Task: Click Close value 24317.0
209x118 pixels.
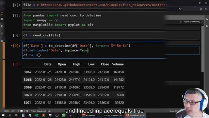Action: [x=104, y=80]
